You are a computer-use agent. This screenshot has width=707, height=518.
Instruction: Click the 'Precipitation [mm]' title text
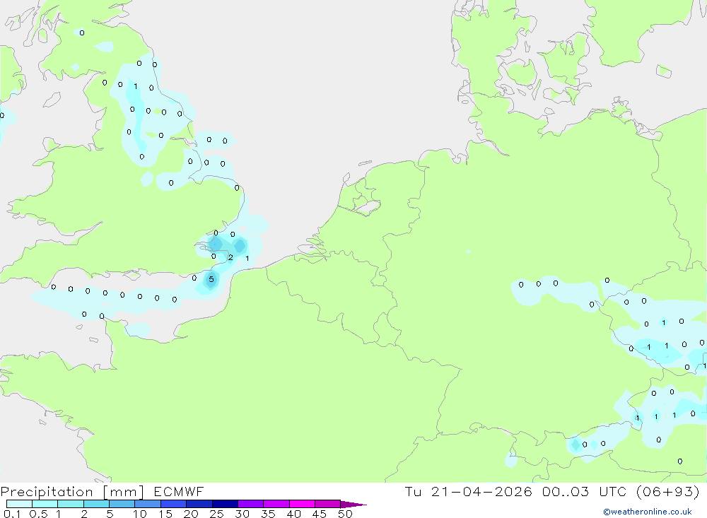73,492
